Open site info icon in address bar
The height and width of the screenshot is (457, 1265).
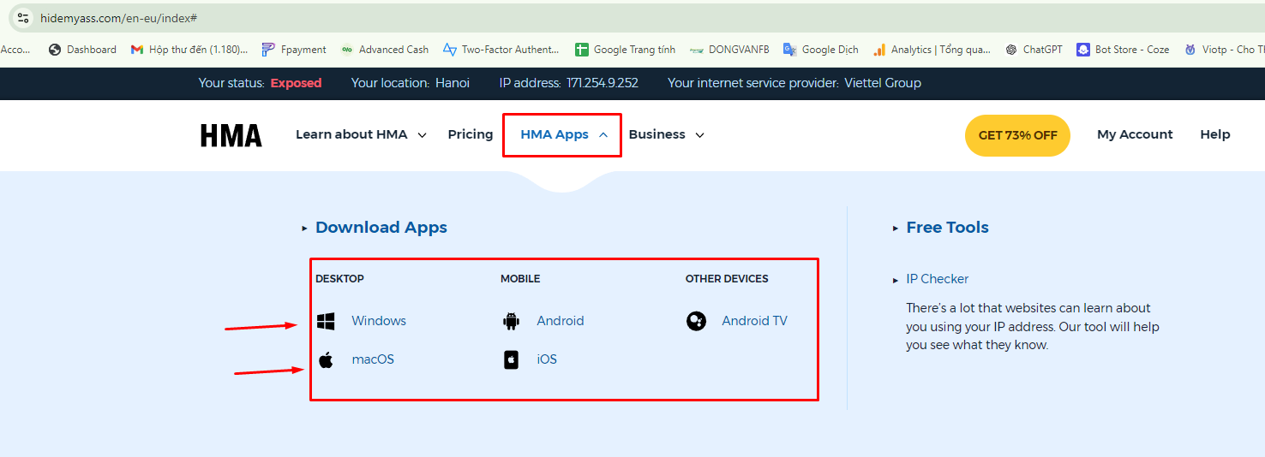pos(23,18)
